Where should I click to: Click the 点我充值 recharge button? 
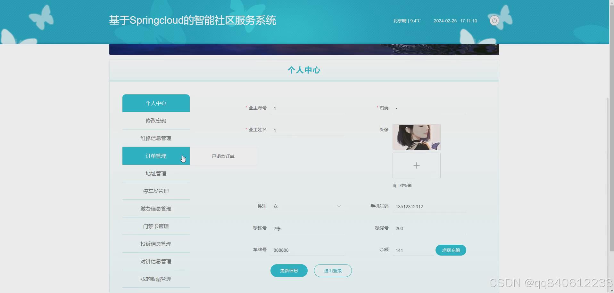coord(450,250)
